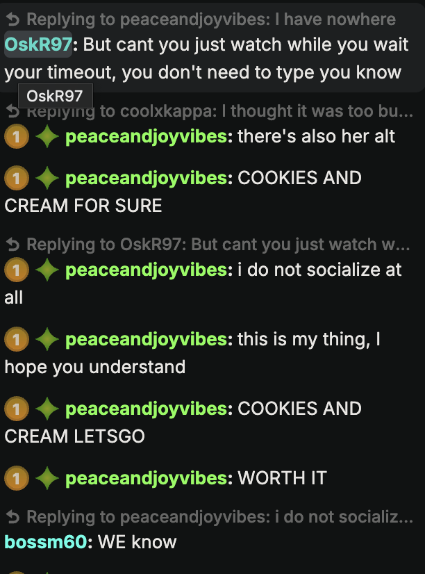
Task: Click green star badge beside 'WORTH IT'
Action: point(47,478)
